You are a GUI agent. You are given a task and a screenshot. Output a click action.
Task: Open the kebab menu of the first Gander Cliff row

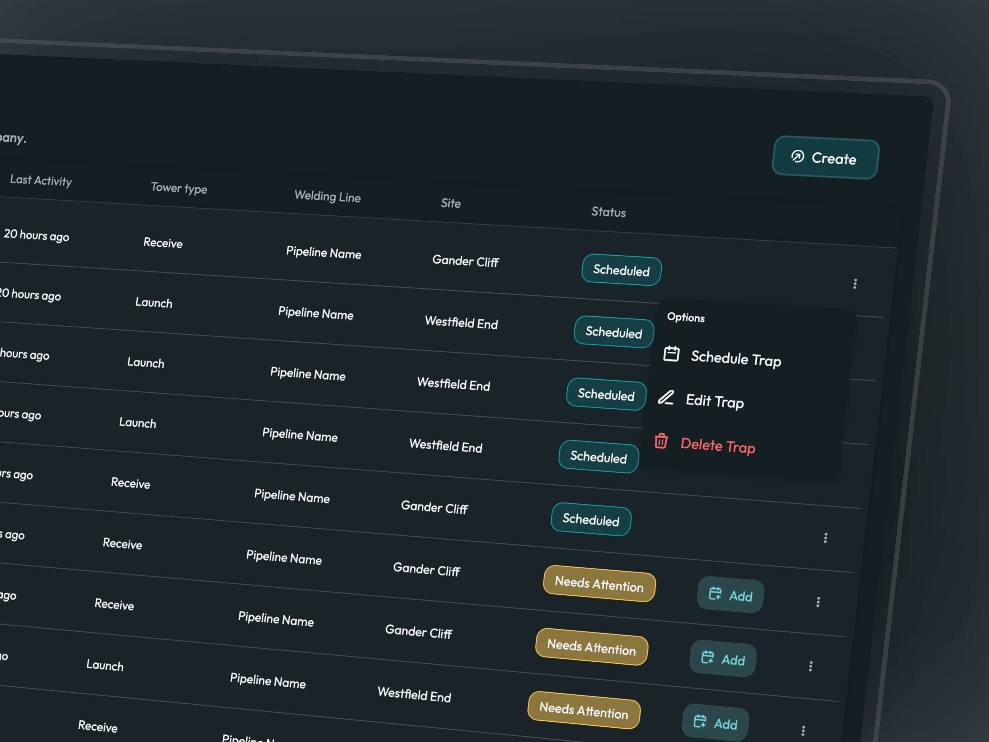click(855, 284)
